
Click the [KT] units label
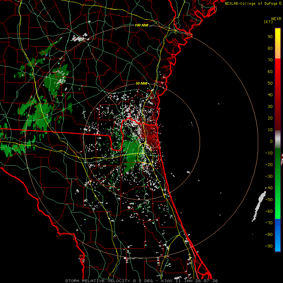(x=268, y=22)
